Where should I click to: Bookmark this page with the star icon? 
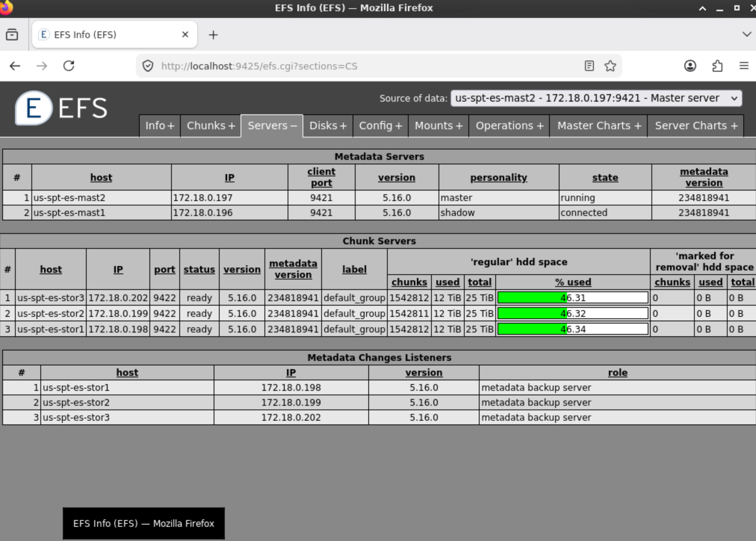click(610, 66)
